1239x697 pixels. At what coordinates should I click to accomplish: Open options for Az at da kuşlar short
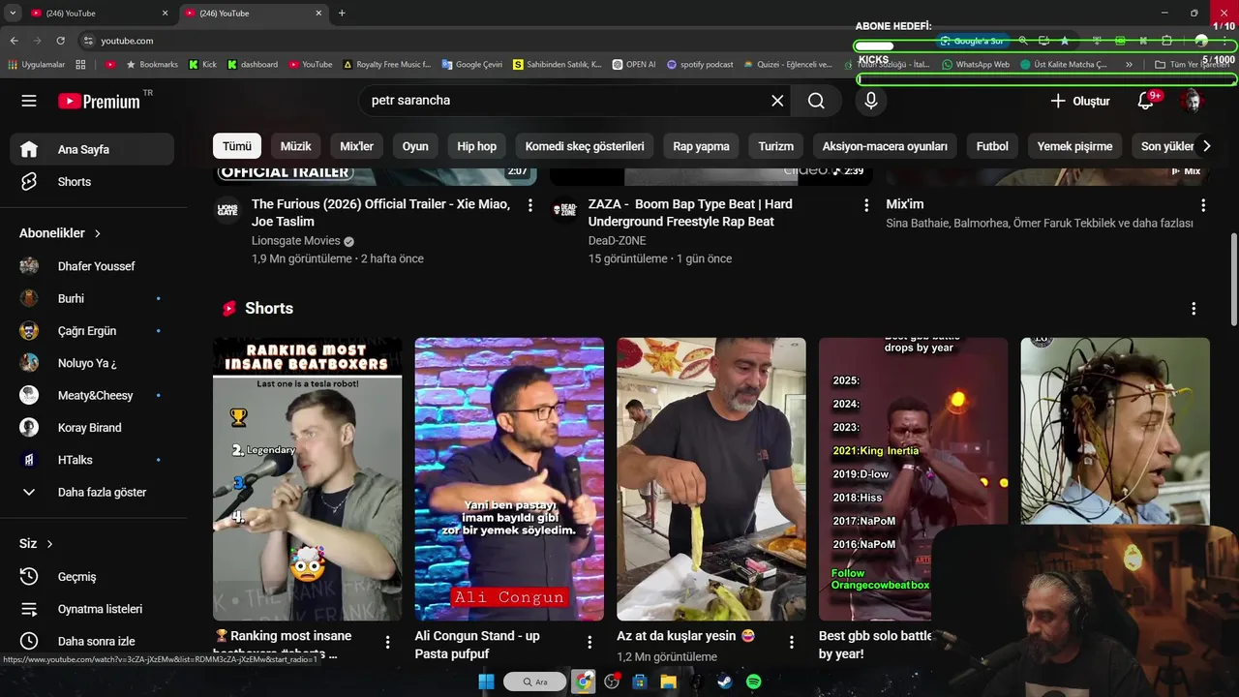pyautogui.click(x=792, y=642)
